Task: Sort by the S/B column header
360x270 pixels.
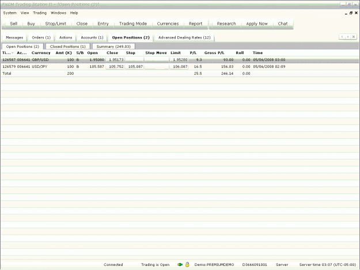Action: pyautogui.click(x=80, y=53)
